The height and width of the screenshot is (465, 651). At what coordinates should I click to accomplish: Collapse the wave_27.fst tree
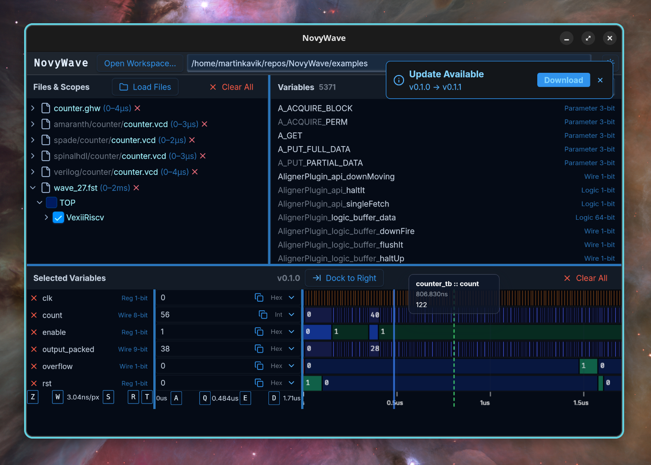pos(32,187)
